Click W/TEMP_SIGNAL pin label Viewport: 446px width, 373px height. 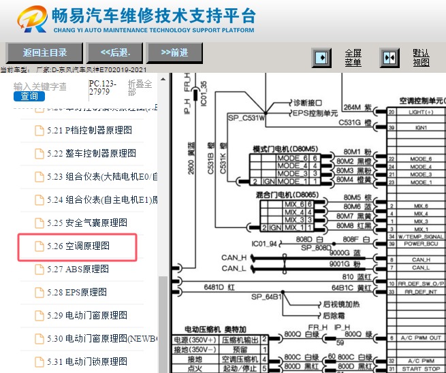421,237
